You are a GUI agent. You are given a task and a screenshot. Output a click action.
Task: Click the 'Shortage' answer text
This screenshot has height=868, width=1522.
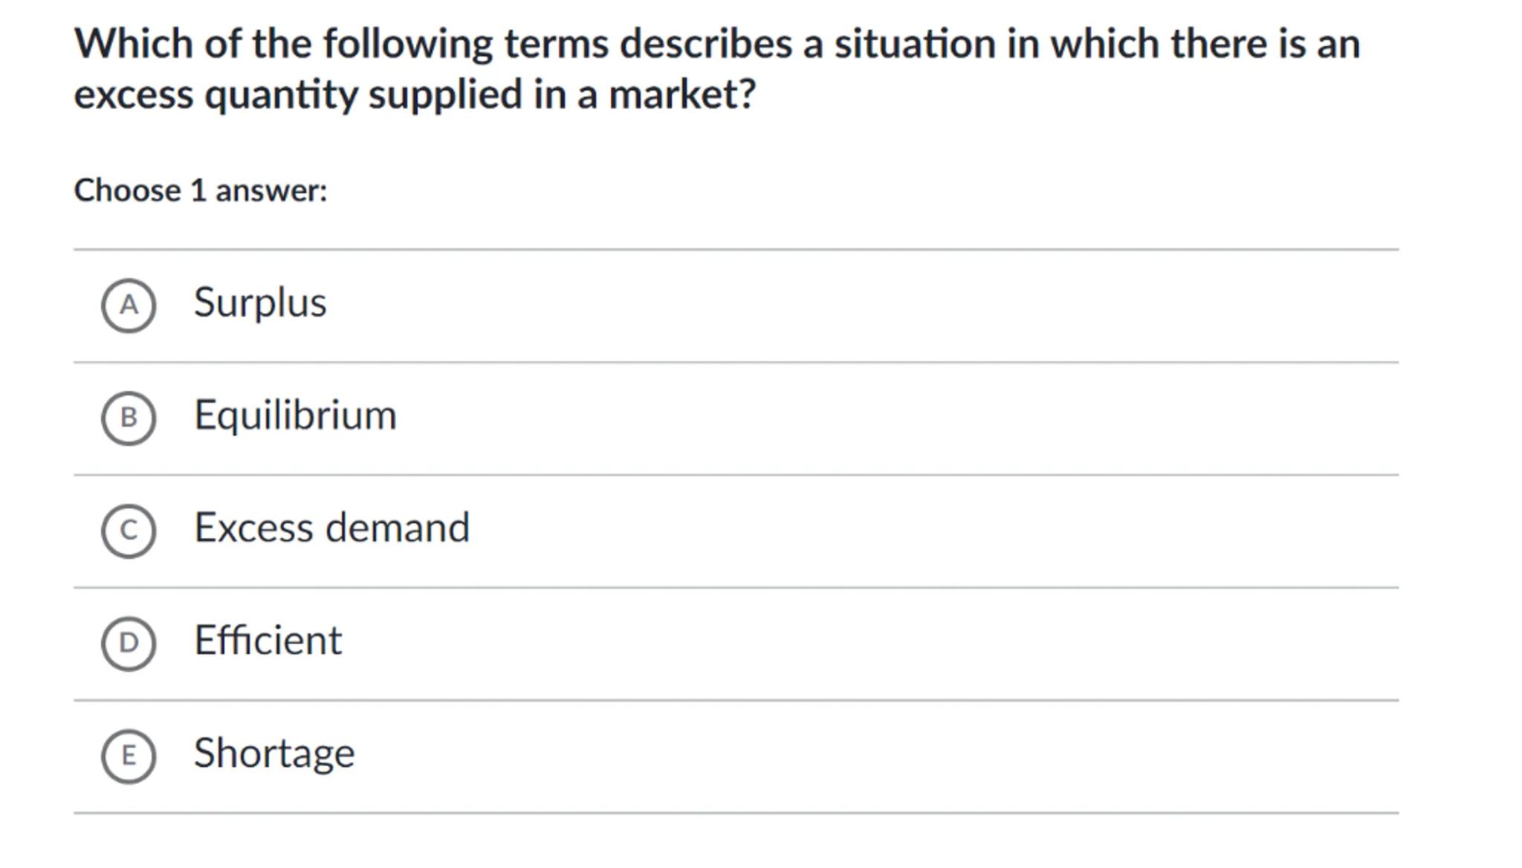(274, 753)
